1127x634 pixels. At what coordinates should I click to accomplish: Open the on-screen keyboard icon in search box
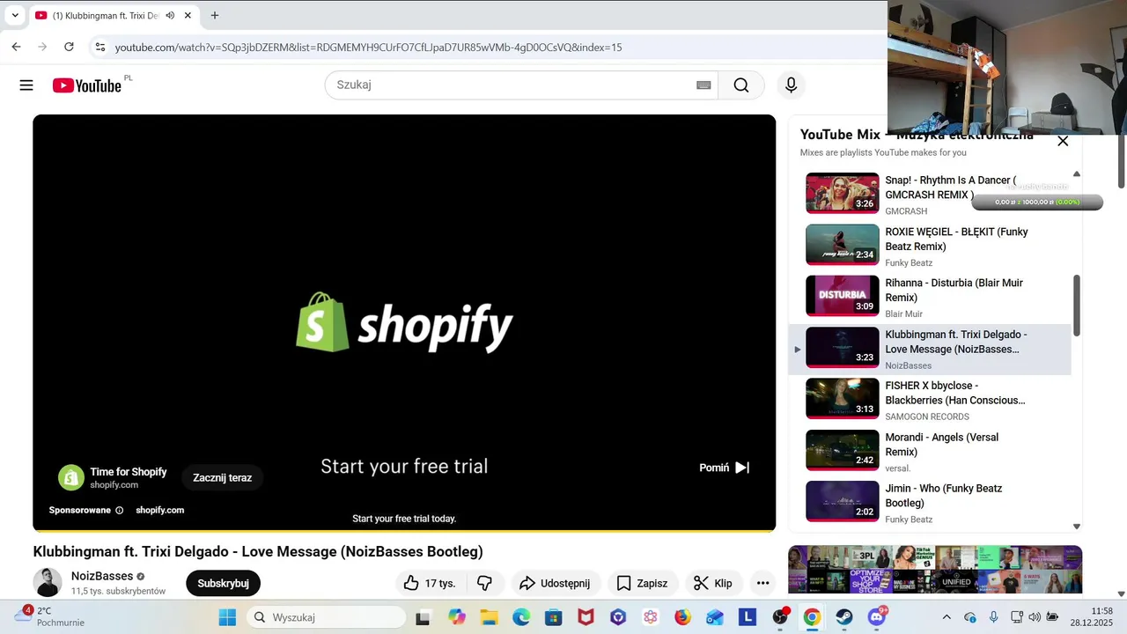pyautogui.click(x=703, y=85)
